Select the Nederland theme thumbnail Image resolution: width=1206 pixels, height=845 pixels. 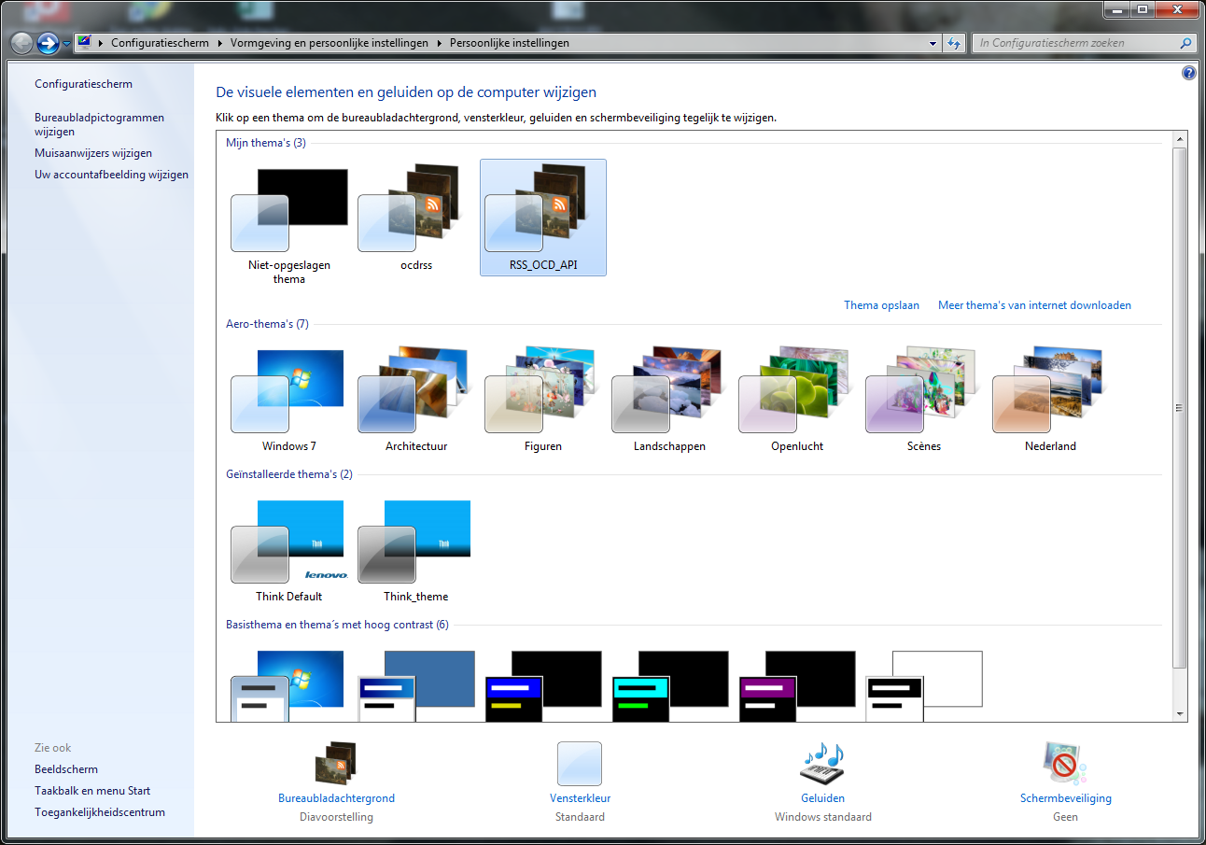(1050, 392)
